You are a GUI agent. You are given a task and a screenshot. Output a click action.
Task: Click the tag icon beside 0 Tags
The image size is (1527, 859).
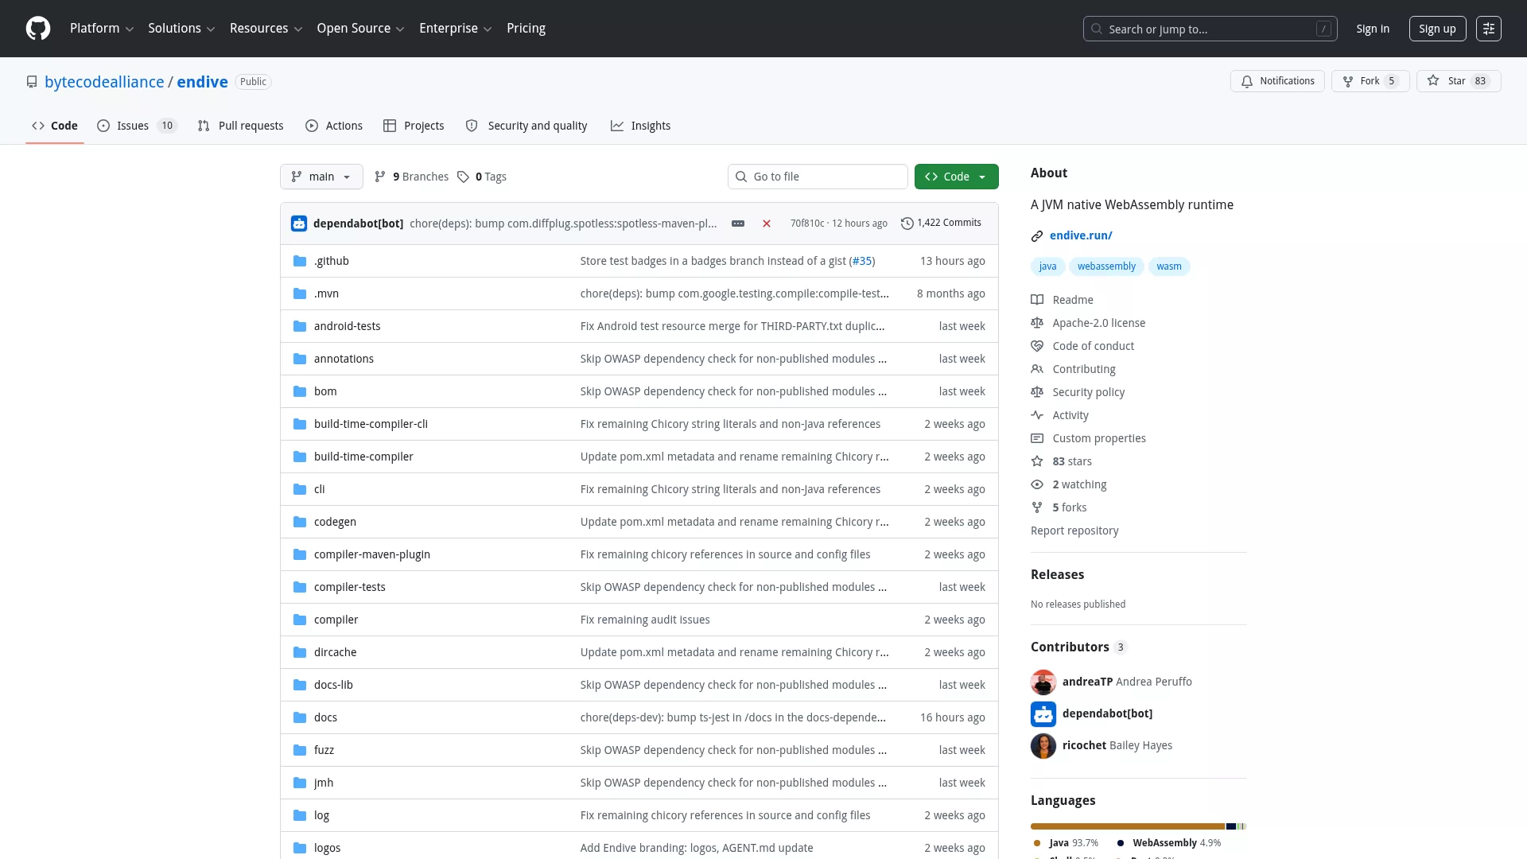point(463,177)
